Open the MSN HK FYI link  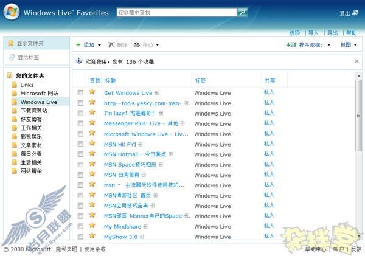coord(120,144)
